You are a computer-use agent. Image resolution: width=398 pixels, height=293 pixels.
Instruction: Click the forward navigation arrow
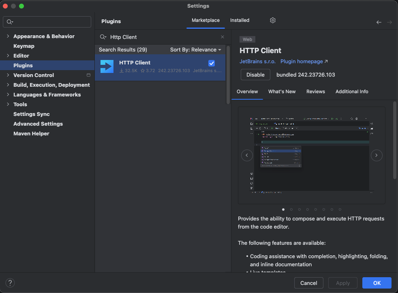coord(389,22)
